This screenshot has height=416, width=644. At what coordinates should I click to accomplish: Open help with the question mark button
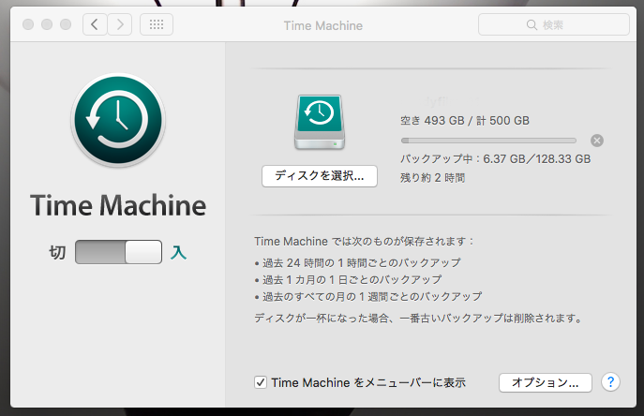pos(611,382)
